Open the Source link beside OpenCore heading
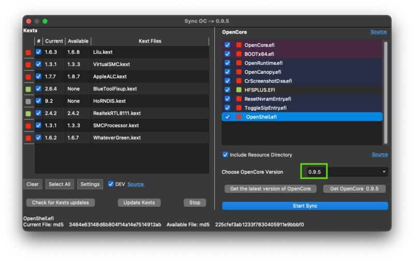This screenshot has height=261, width=414. coord(379,32)
